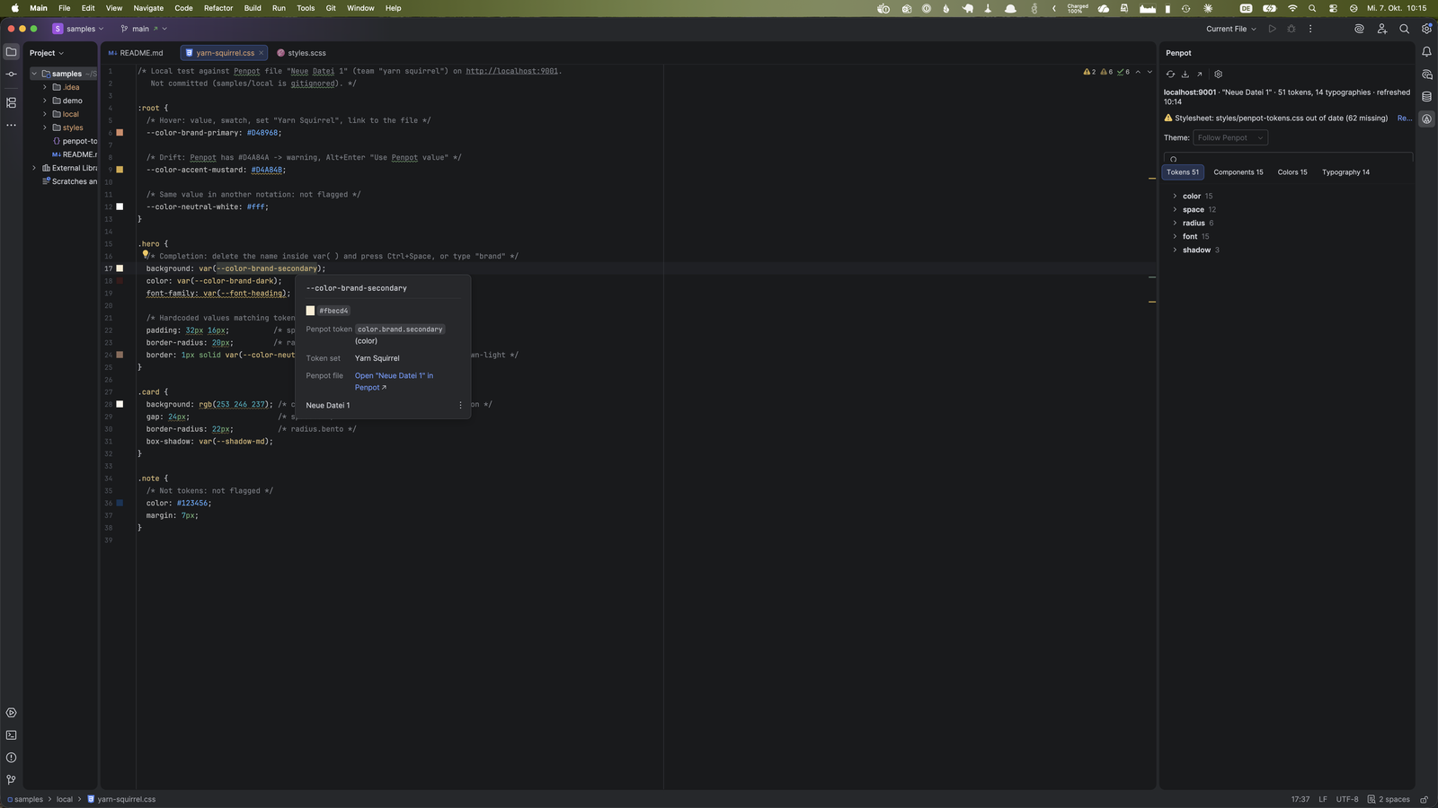Viewport: 1438px width, 808px height.
Task: Click the #fbecd4 swatch in popup
Action: point(310,311)
